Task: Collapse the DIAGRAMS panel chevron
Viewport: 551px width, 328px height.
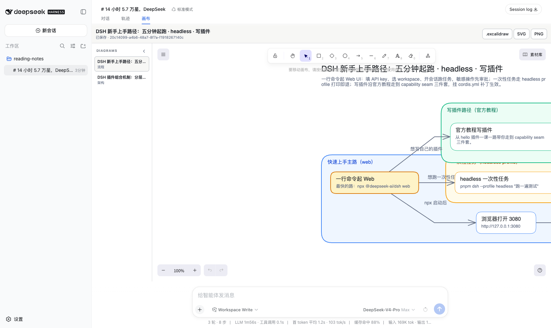Action: (144, 51)
